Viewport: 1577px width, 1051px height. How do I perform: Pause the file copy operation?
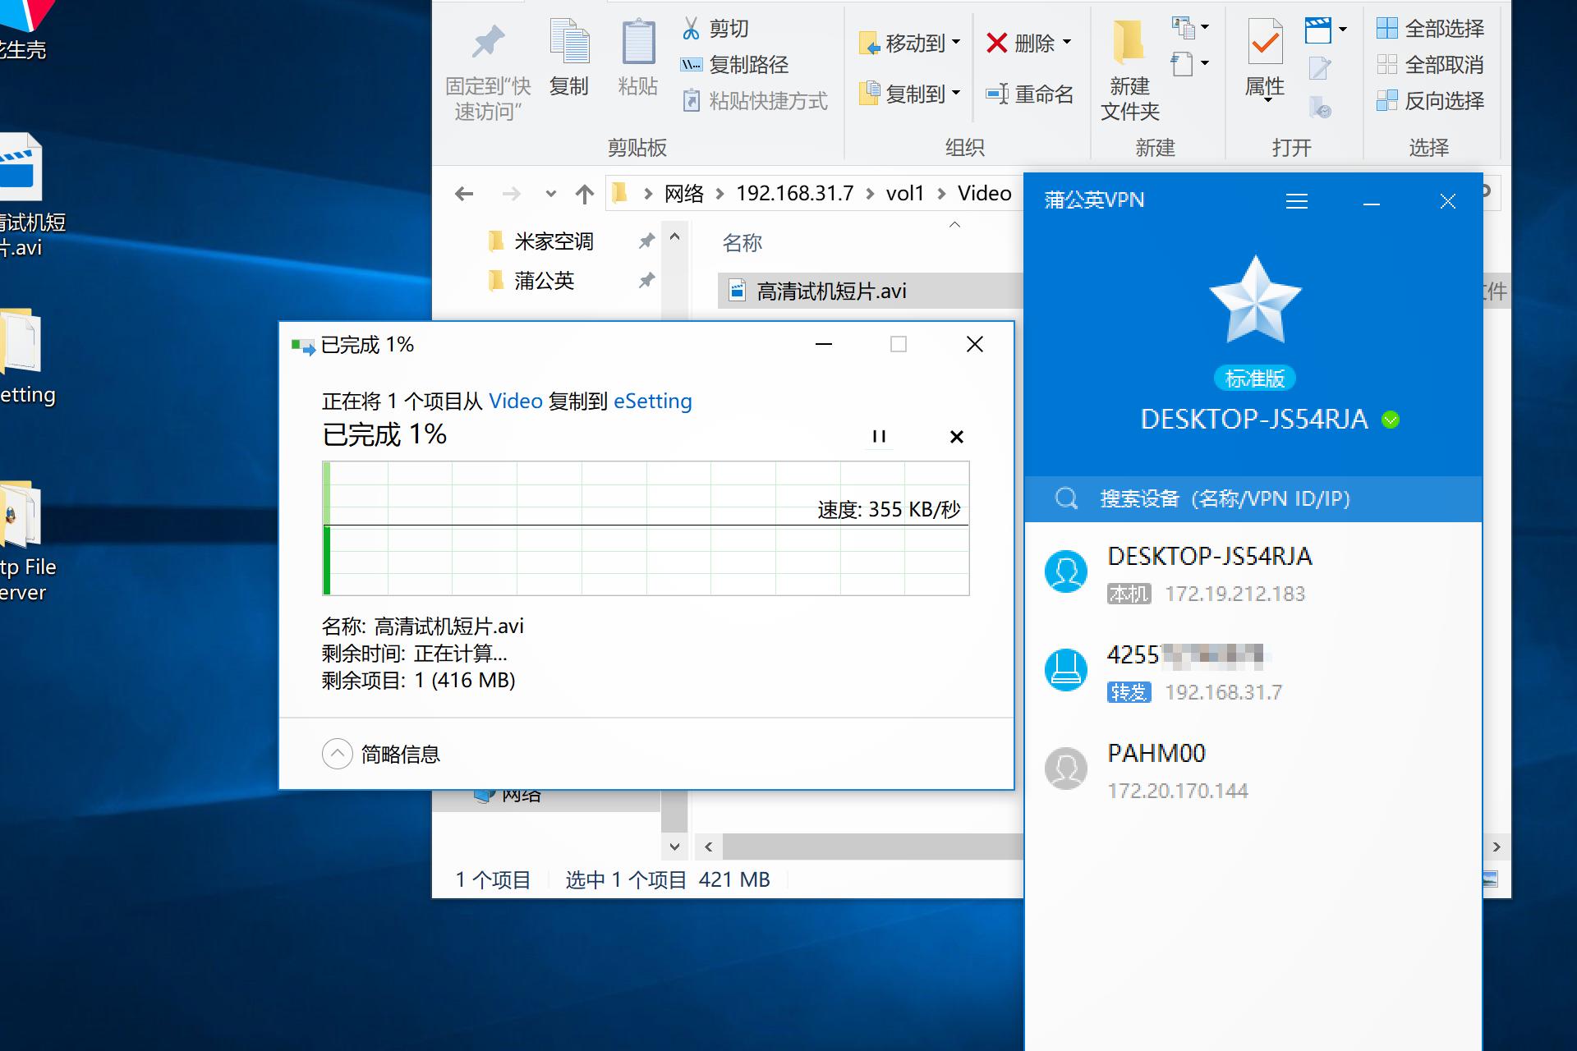tap(879, 437)
